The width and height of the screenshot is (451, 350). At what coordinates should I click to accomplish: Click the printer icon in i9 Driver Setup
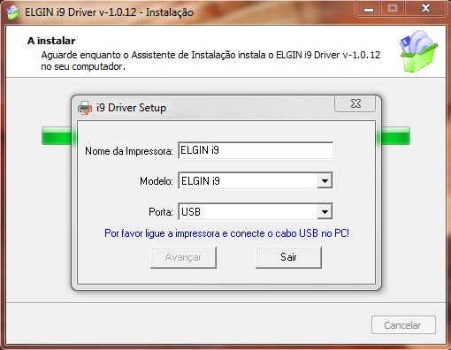[x=85, y=108]
